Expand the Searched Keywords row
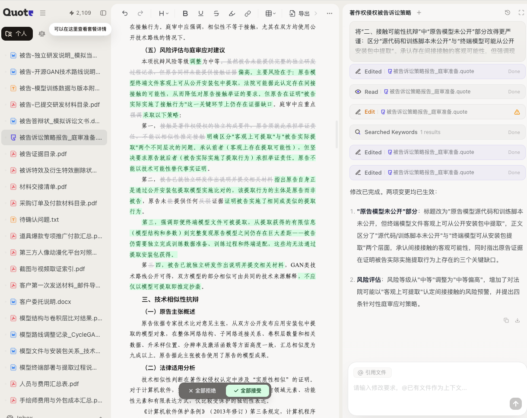 [x=438, y=132]
